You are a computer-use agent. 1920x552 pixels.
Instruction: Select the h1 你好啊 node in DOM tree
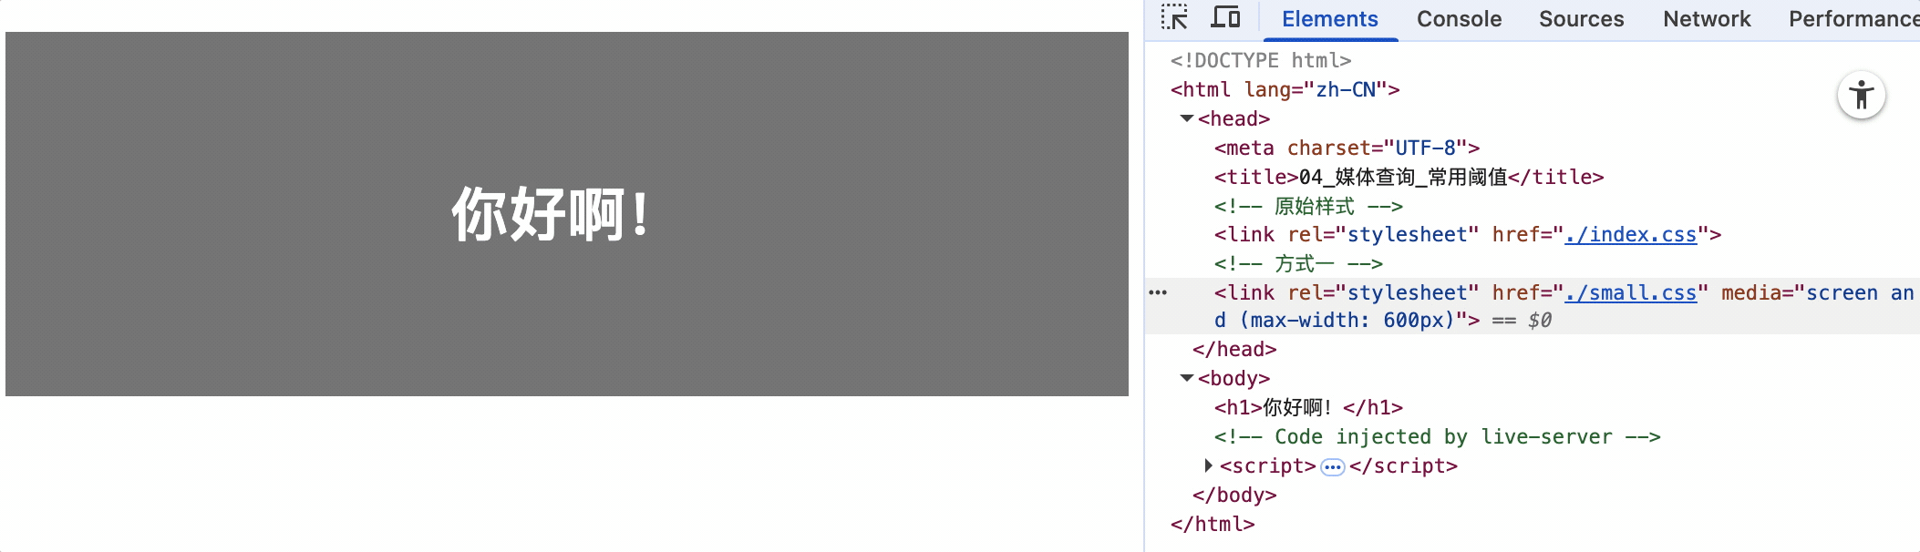pos(1308,407)
